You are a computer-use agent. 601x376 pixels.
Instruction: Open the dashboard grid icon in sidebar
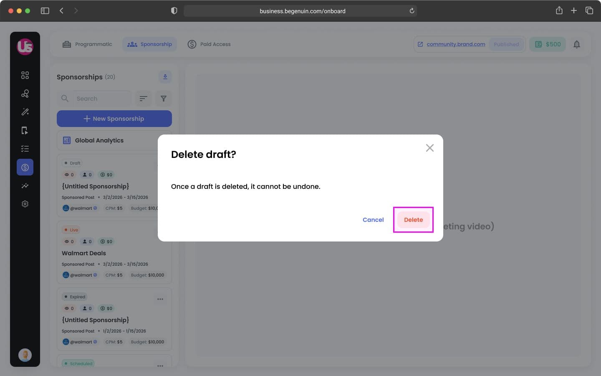point(25,75)
